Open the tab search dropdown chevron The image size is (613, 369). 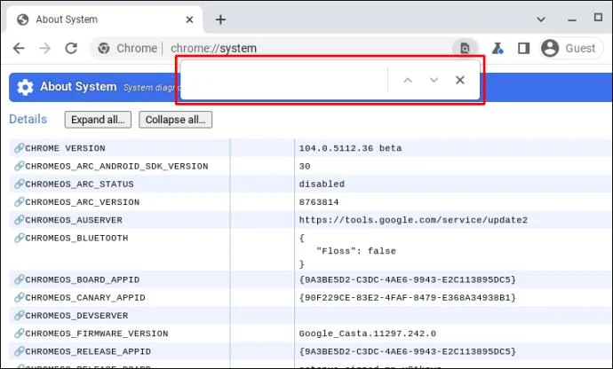pos(541,20)
